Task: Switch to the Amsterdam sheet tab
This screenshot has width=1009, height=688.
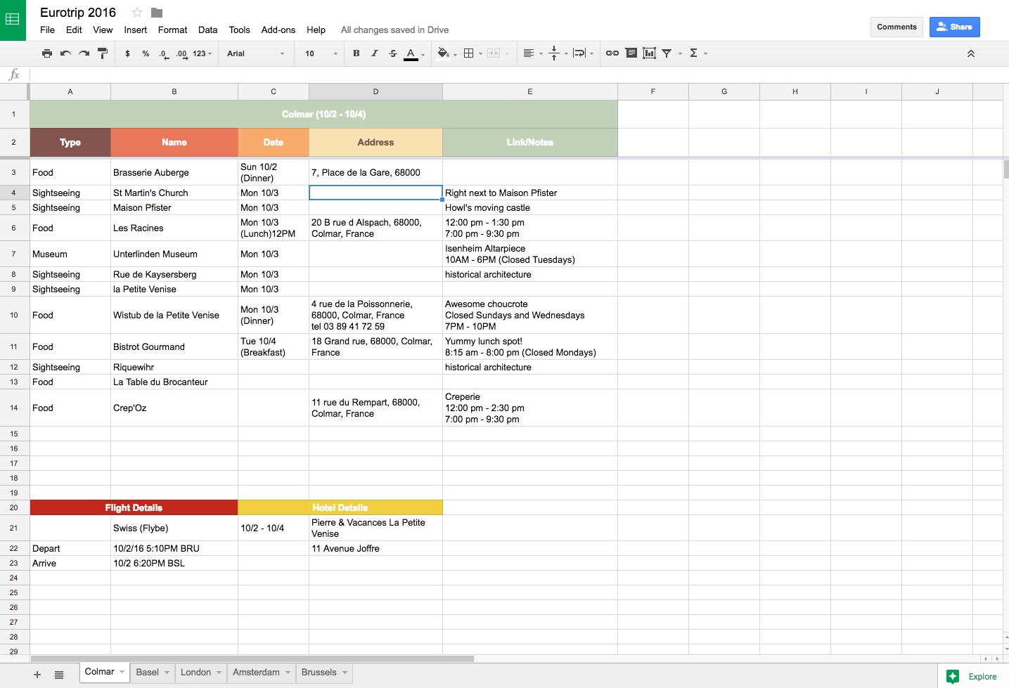Action: (x=256, y=673)
